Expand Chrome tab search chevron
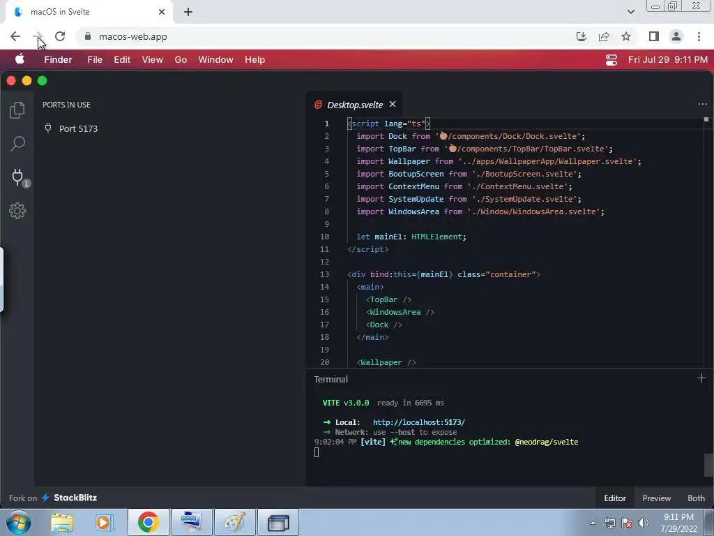 click(630, 13)
